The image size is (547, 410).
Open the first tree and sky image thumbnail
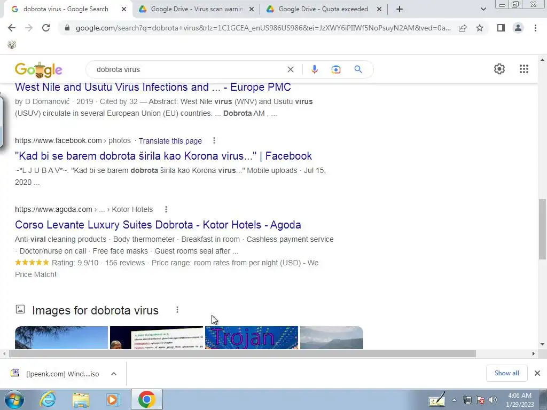click(x=61, y=337)
